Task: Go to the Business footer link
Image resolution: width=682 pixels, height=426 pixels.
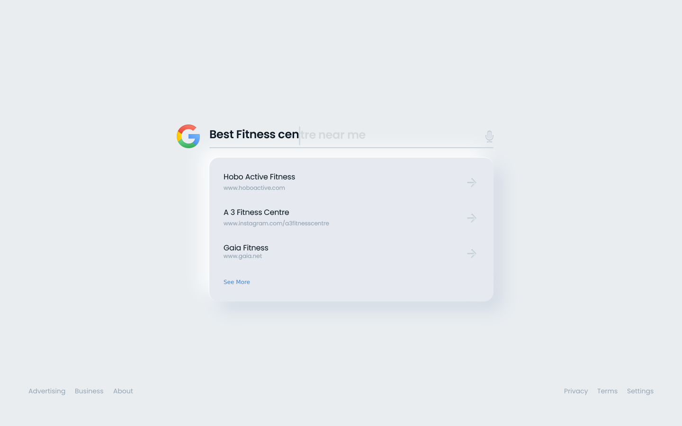Action: click(89, 391)
